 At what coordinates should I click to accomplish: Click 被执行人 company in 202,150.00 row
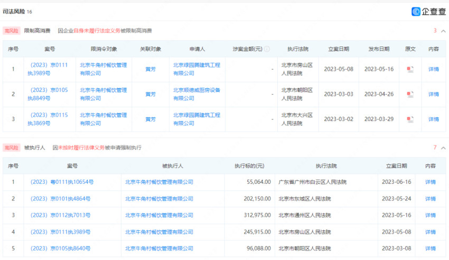159,199
